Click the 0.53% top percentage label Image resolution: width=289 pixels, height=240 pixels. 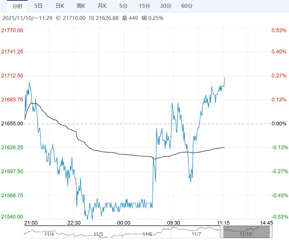point(279,30)
